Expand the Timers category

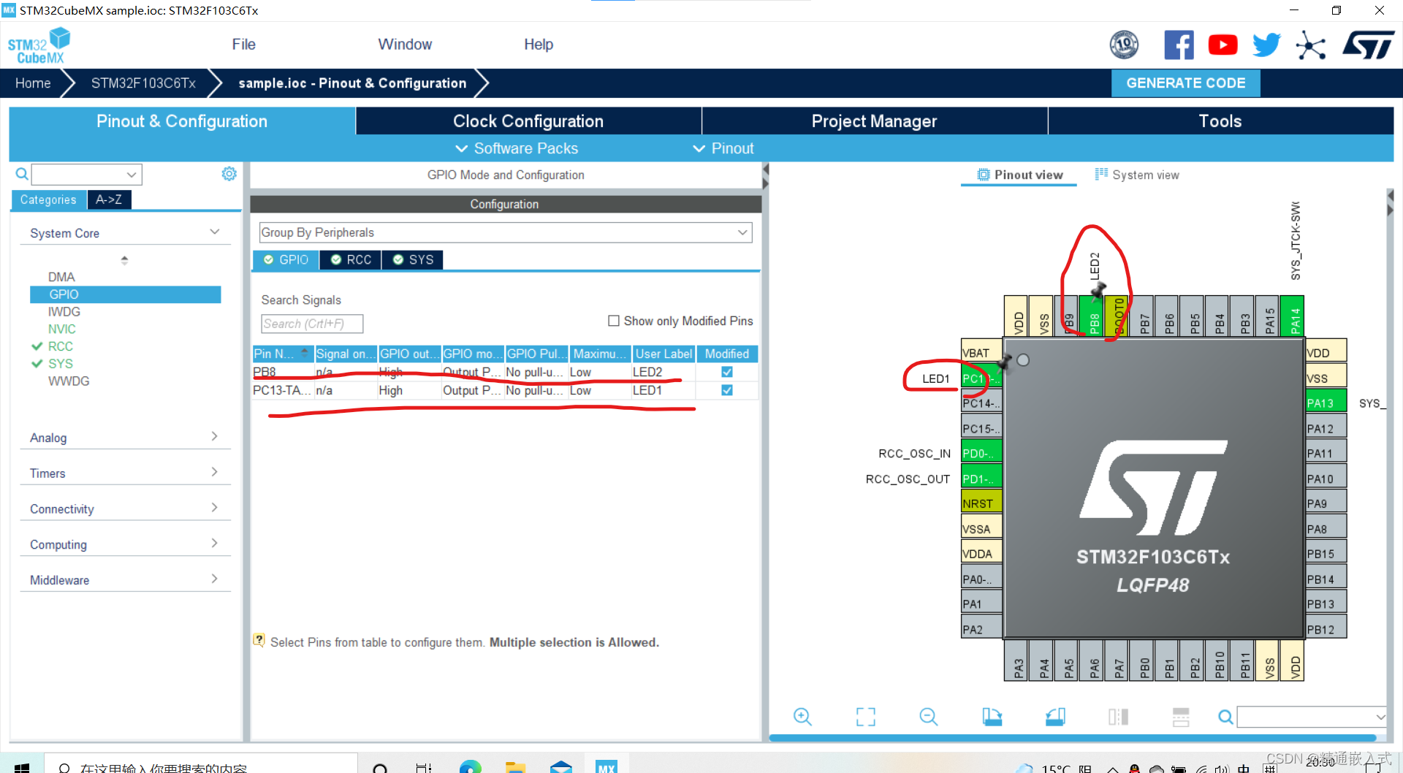125,473
